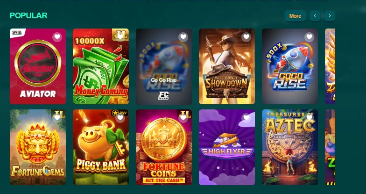Screen dimensions: 366x194
Task: Toggle heart on Fortune Gems tile
Action: pos(57,118)
